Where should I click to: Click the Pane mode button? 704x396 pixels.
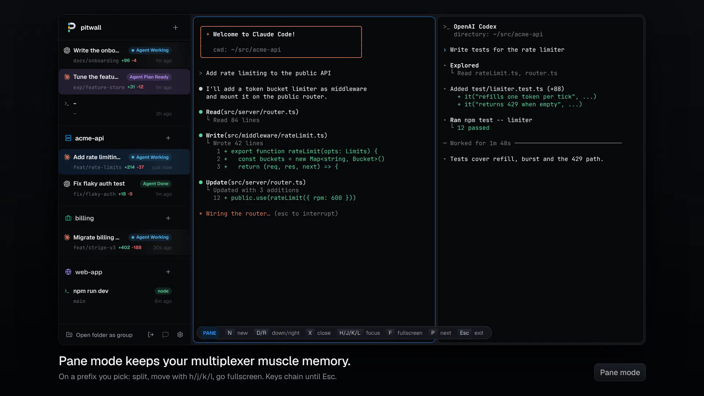click(x=620, y=372)
